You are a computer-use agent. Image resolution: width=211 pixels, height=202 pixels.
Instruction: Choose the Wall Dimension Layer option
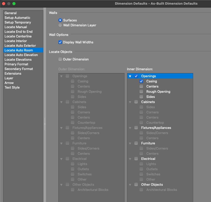point(60,25)
